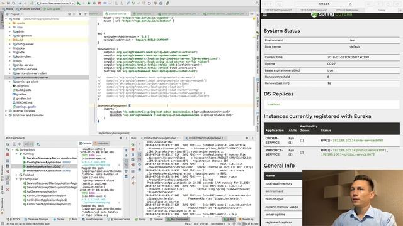
Task: Click rerun icon in Run Dashboard
Action: pyautogui.click(x=8, y=144)
